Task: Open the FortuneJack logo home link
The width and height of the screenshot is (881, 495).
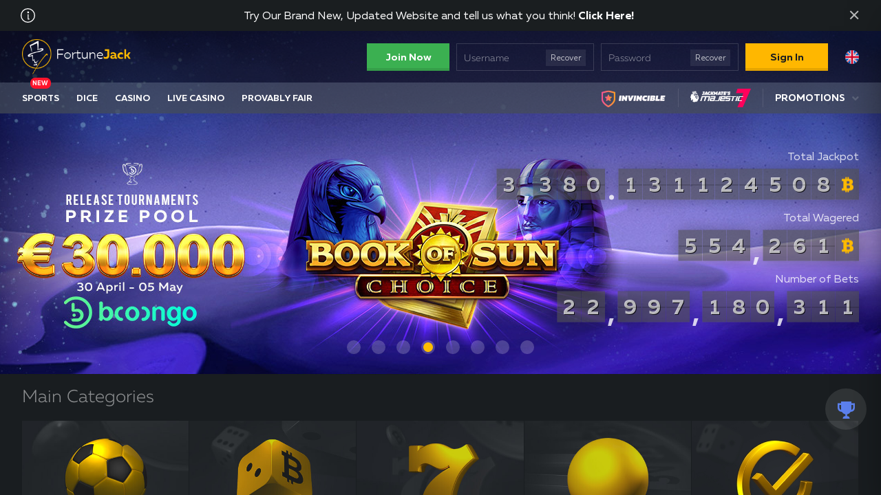Action: click(x=76, y=56)
